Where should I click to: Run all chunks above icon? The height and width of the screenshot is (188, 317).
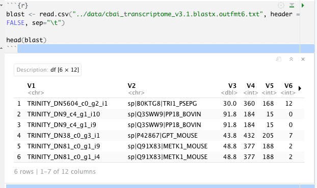292,5
